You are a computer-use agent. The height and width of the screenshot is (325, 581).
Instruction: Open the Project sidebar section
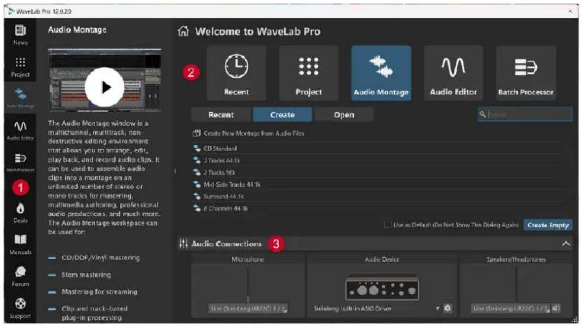coord(21,67)
